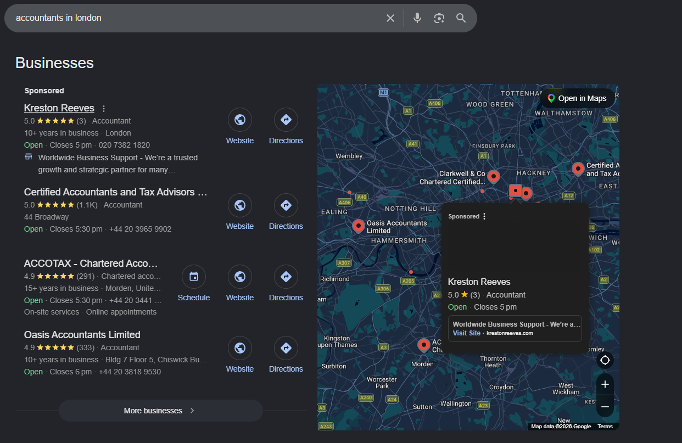Start voice search with microphone icon
Viewport: 682px width, 443px height.
click(x=417, y=18)
